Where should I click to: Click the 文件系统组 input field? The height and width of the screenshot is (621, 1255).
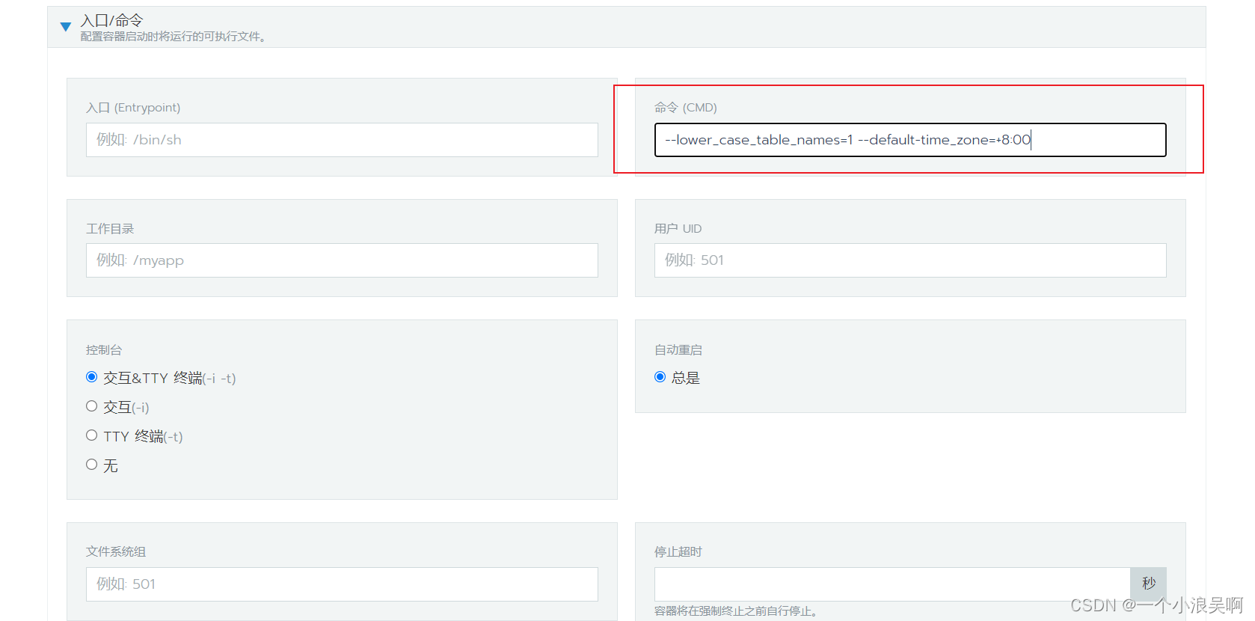pos(342,584)
